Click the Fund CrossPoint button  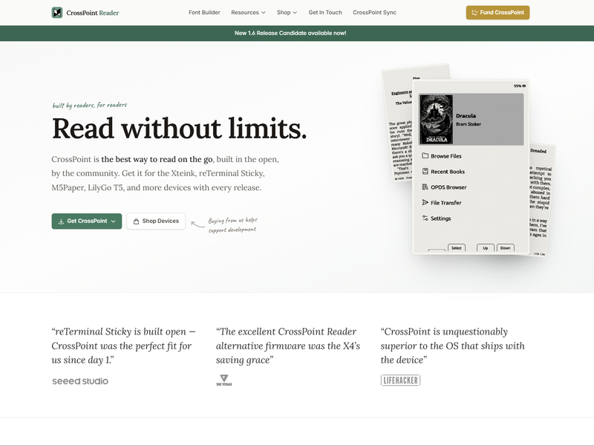[x=497, y=13]
